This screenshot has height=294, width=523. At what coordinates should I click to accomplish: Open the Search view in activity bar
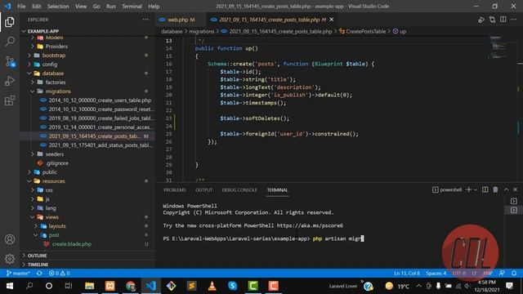tap(10, 42)
